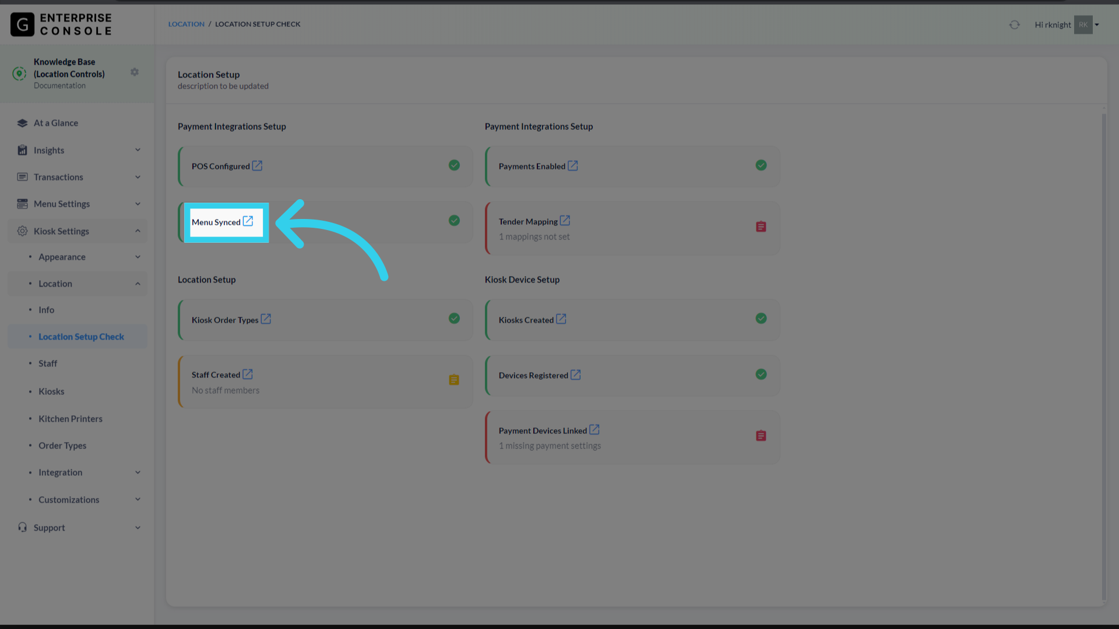The image size is (1119, 629).
Task: Go to At a Glance
Action: 56,123
